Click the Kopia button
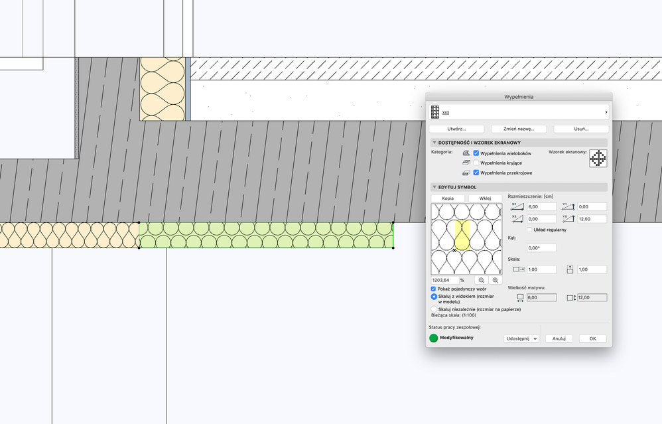 click(448, 198)
